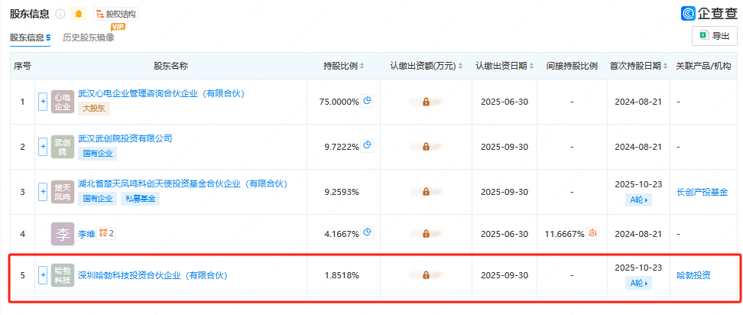The width and height of the screenshot is (743, 315).
Task: Click the 私募基金 tag
Action: coord(140,199)
